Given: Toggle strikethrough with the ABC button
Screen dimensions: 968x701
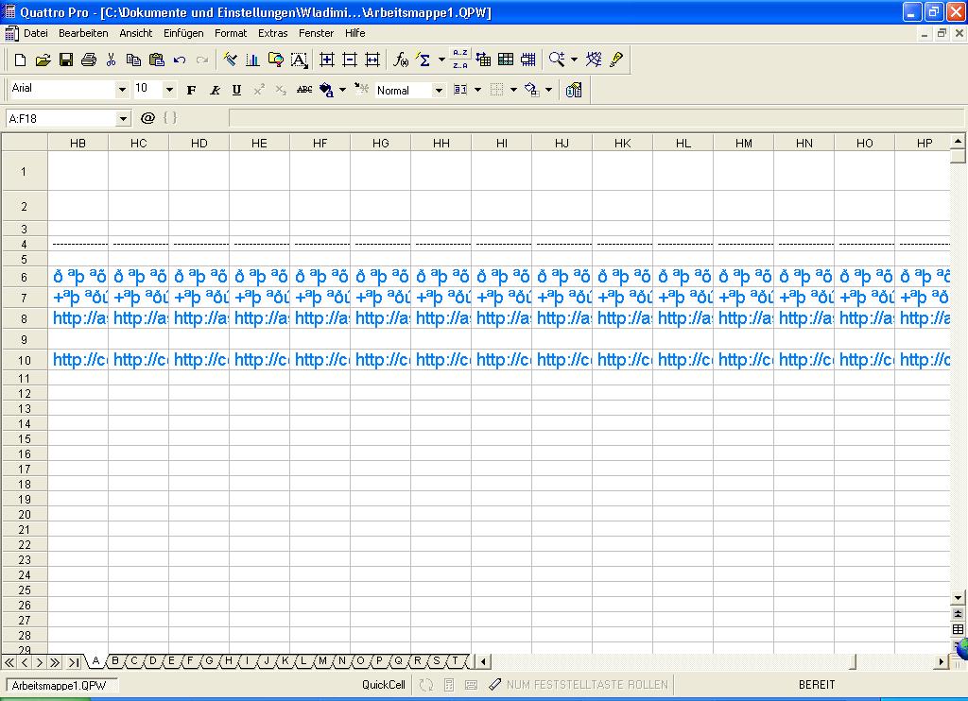Looking at the screenshot, I should (x=304, y=90).
